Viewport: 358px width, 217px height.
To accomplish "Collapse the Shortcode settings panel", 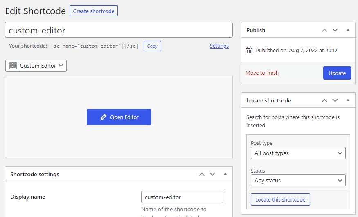I will 225,174.
